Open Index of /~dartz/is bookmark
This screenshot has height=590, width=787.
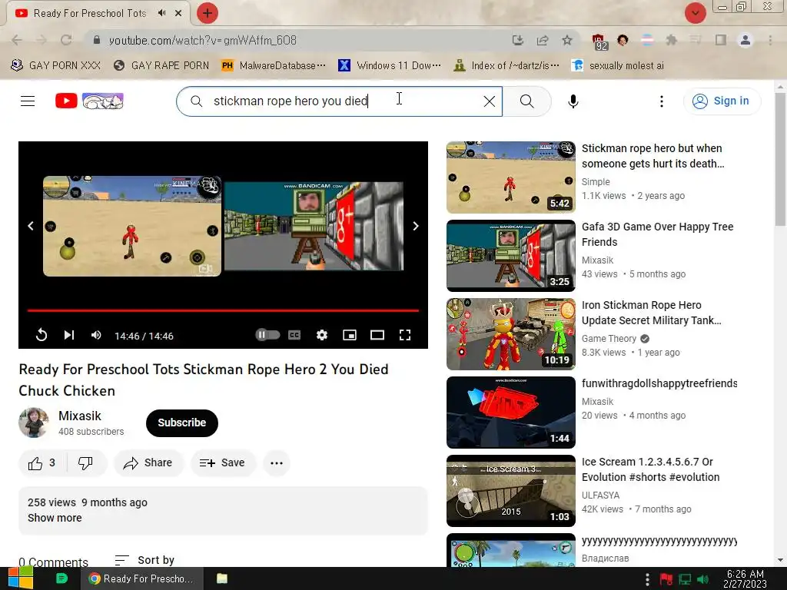(x=506, y=66)
